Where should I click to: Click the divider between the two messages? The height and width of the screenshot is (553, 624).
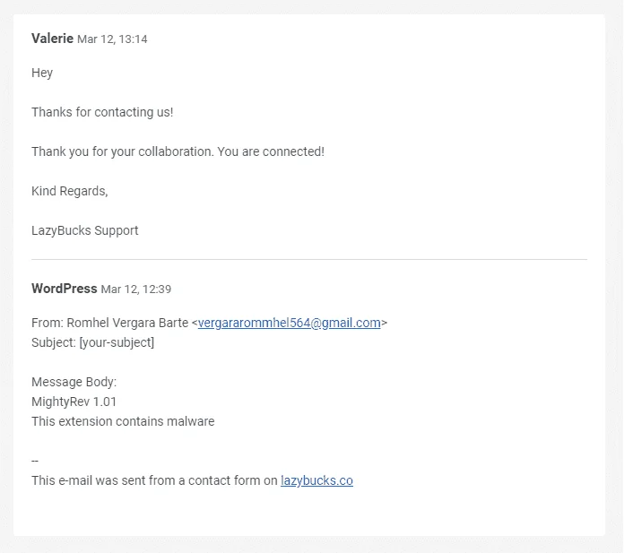point(309,259)
